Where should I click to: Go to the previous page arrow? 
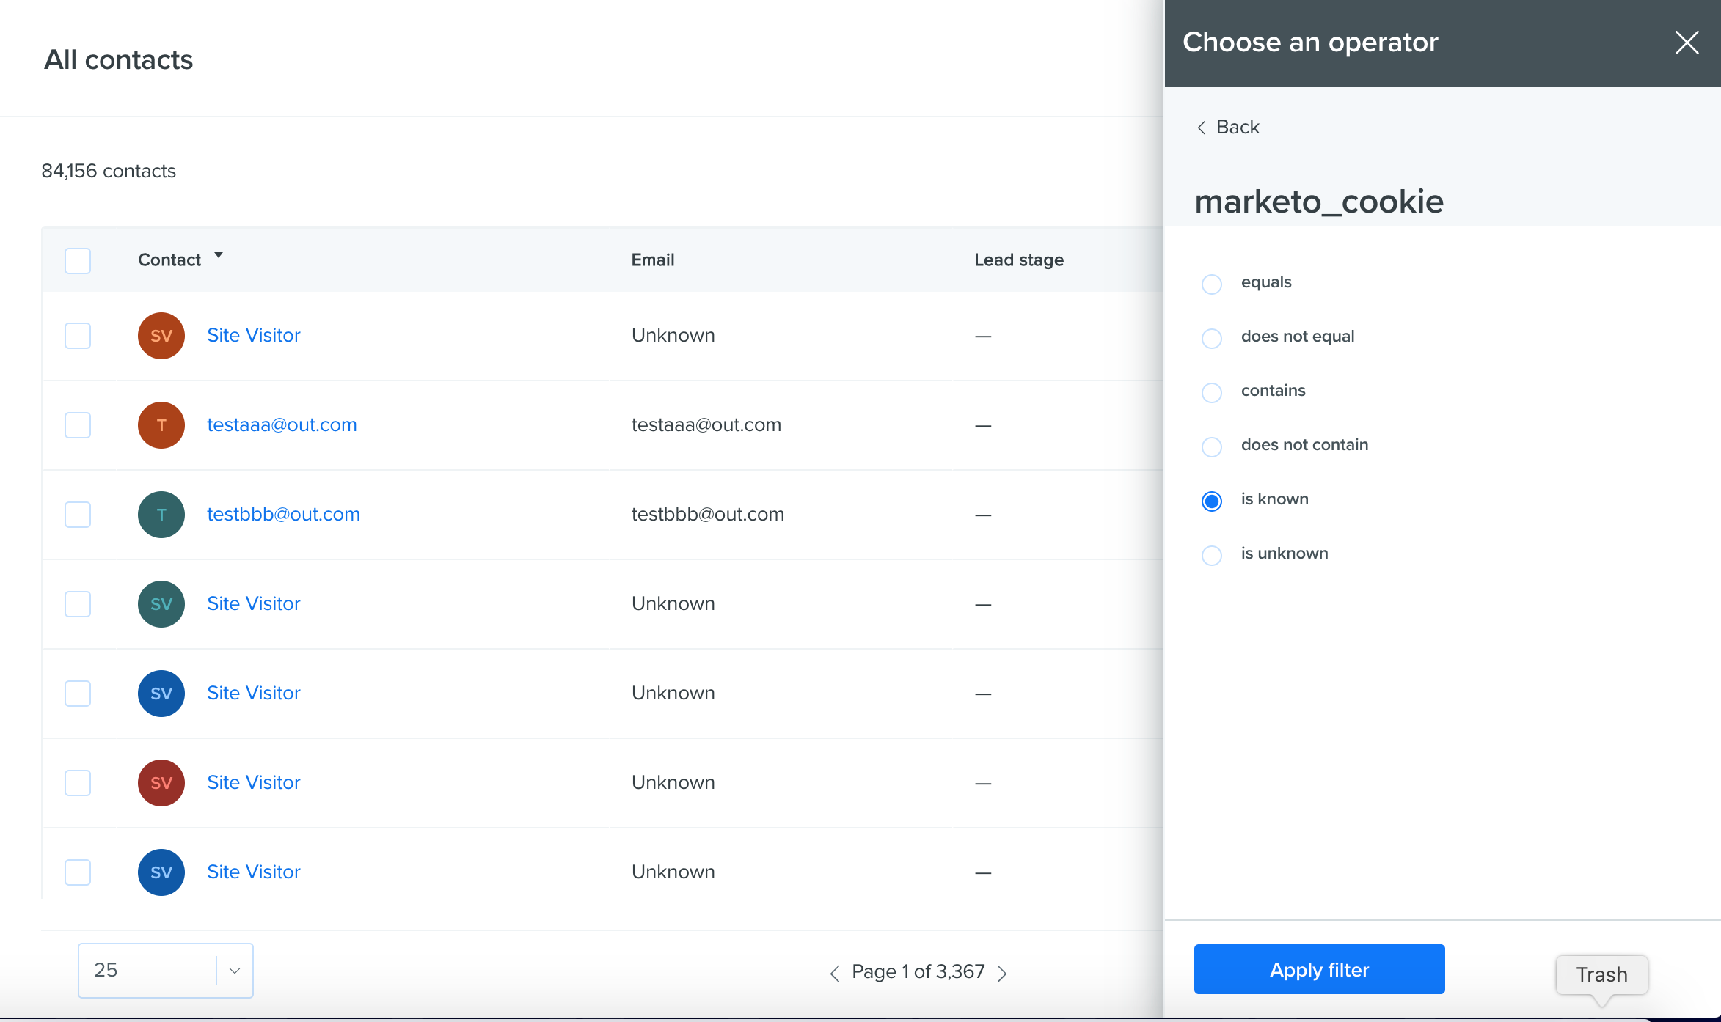click(x=834, y=972)
